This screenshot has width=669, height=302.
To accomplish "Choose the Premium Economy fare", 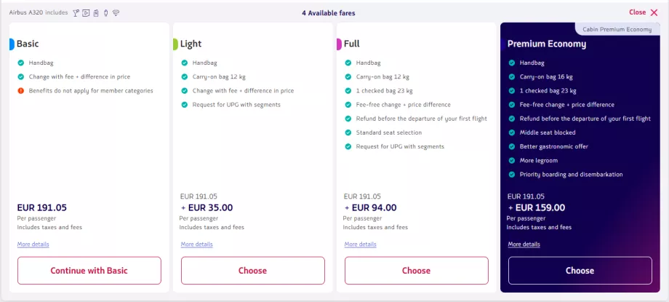I will point(580,271).
